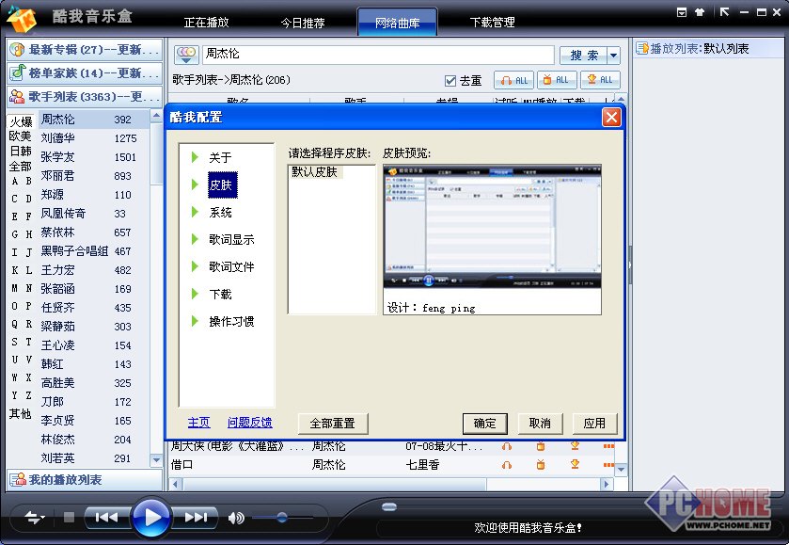Open the 问题反馈 link
Viewport: 789px width, 545px height.
(249, 422)
